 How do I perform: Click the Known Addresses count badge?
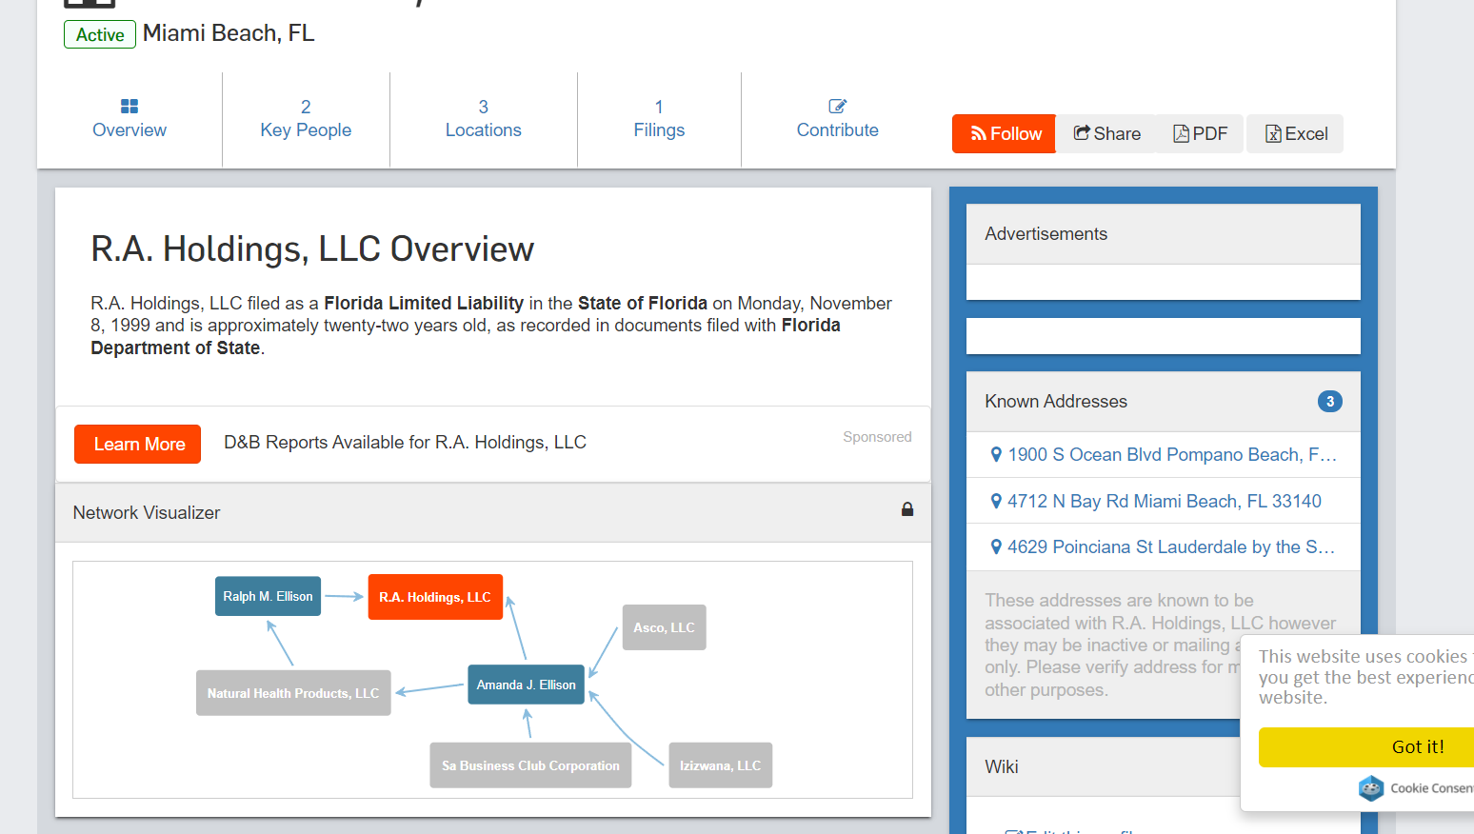click(1330, 402)
